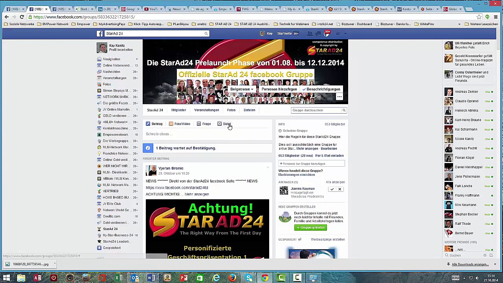Open the Dateien tab
This screenshot has width=503, height=283.
[249, 110]
